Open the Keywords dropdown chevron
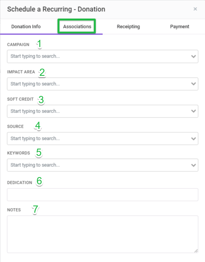205x262 pixels. pos(194,165)
